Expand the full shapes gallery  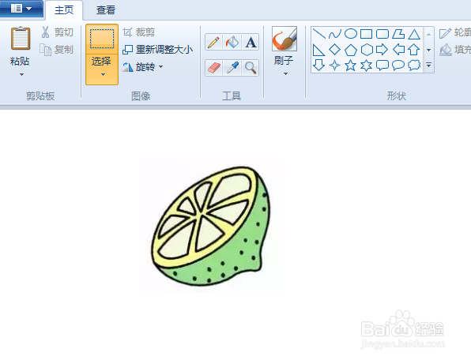[428, 65]
